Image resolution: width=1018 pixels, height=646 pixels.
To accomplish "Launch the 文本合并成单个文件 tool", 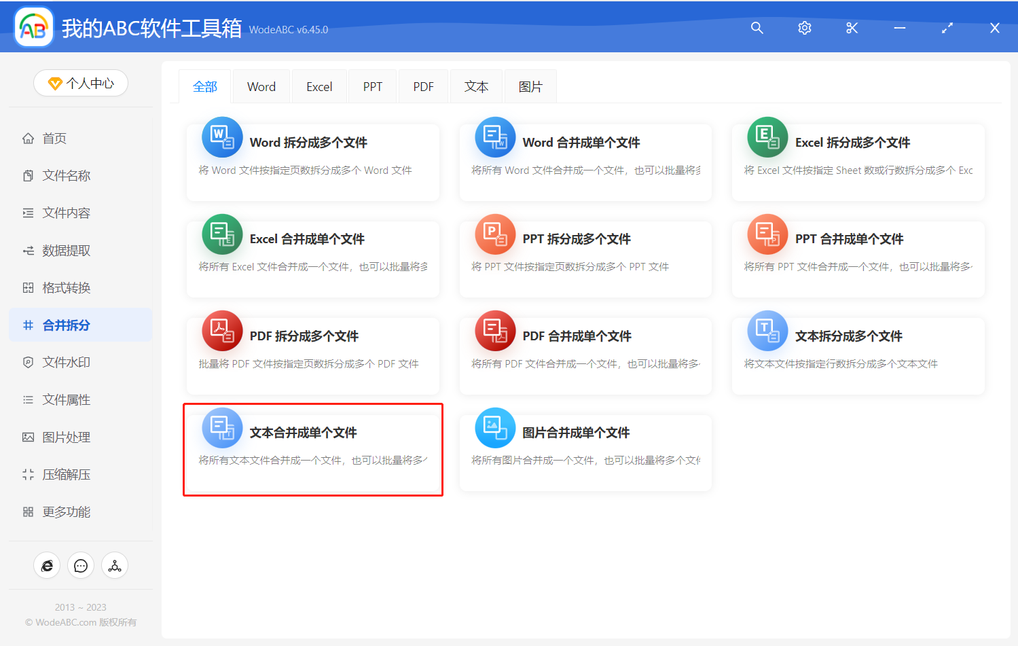I will (313, 450).
